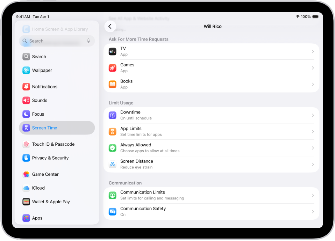Click the Notifications bell icon
Screen dimensions: 335x241
[x=26, y=87]
